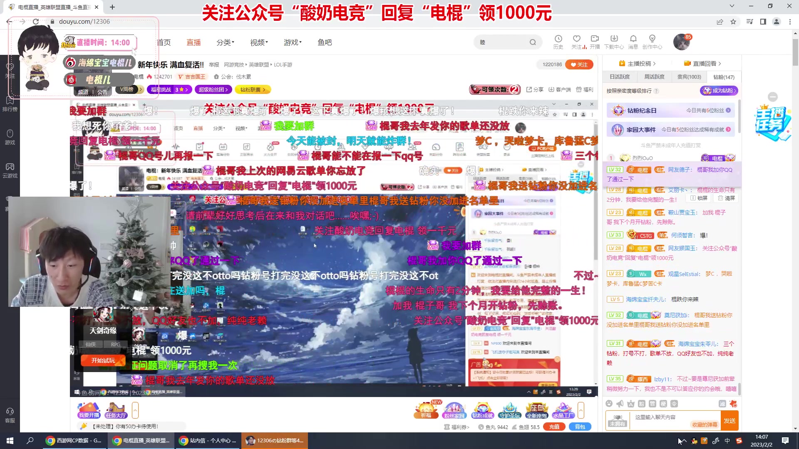Collapse left activity bar arrow

coord(135,411)
